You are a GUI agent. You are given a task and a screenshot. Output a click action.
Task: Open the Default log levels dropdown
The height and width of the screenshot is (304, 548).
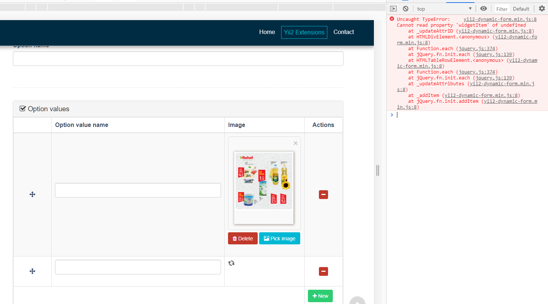click(x=521, y=9)
